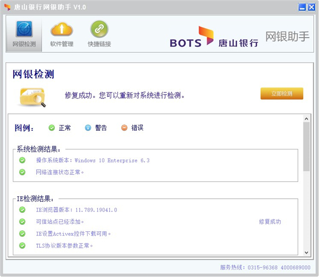Image resolution: width=319 pixels, height=277 pixels.
Task: Click green check beside TLS协议版本
Action: click(x=22, y=246)
